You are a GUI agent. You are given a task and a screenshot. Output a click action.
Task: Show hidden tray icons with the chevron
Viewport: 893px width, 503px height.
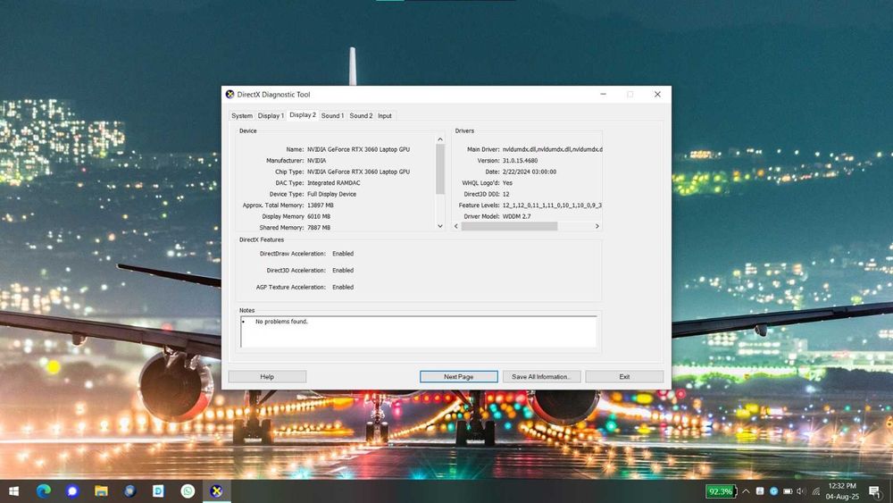pos(746,491)
